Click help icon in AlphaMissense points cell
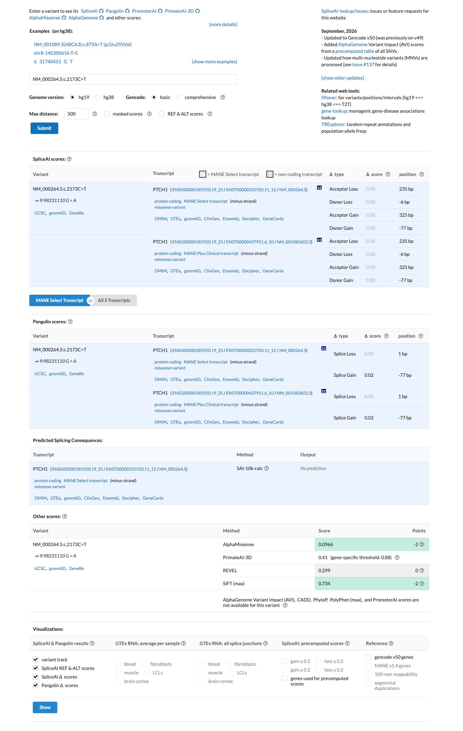 [422, 545]
